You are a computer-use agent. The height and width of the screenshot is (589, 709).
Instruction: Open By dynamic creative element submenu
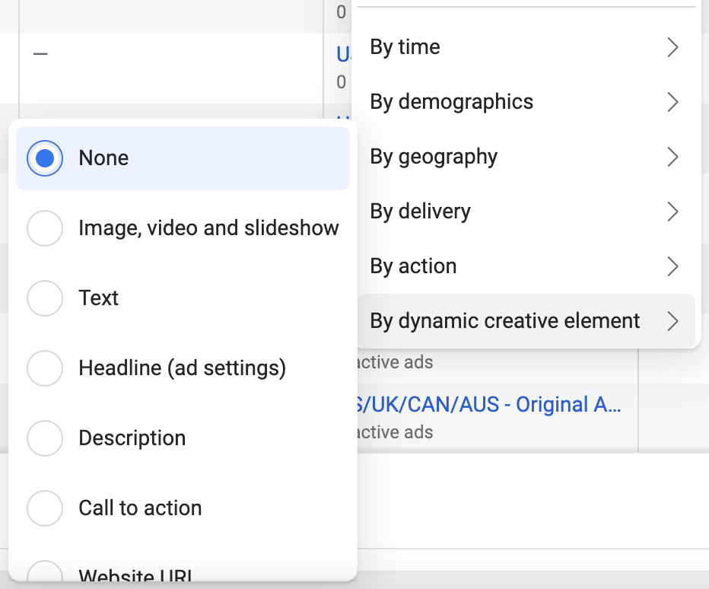coord(526,320)
